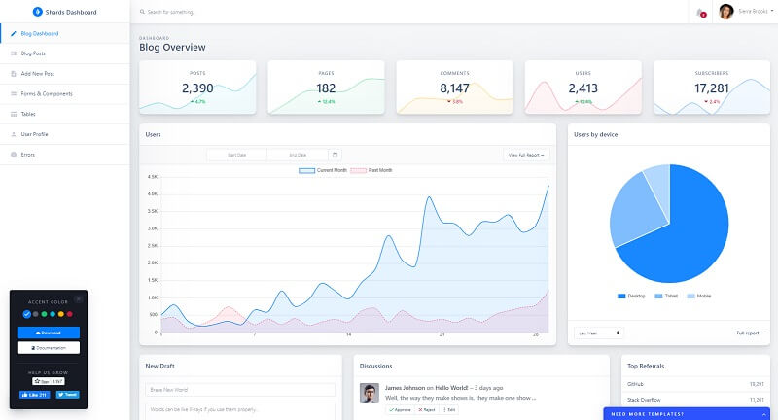
Task: Open the notifications bell icon
Action: [x=700, y=13]
